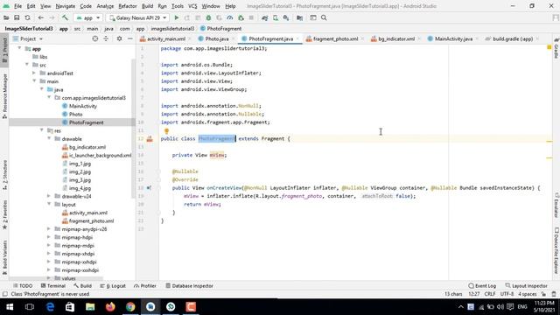This screenshot has height=315, width=560.
Task: Open the Refactor menu
Action: pyautogui.click(x=128, y=6)
